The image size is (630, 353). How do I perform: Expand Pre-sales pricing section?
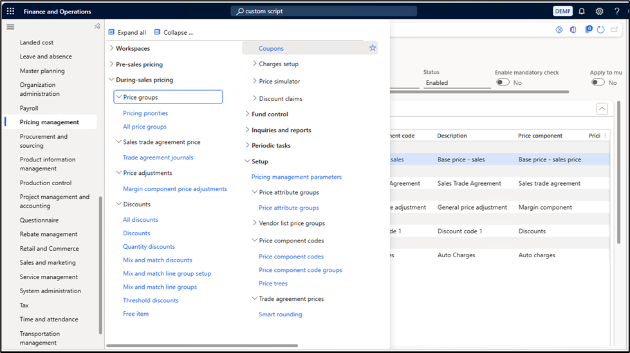tap(111, 64)
